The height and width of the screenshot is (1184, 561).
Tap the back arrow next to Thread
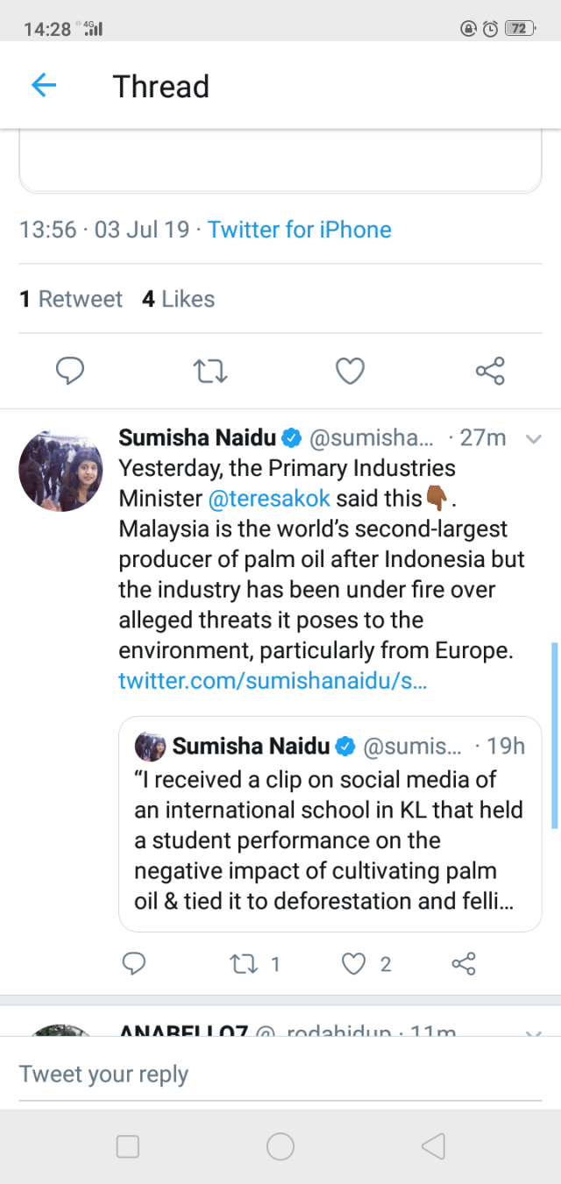point(43,86)
